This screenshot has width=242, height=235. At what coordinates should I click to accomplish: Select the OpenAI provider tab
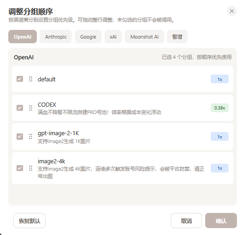[23, 37]
